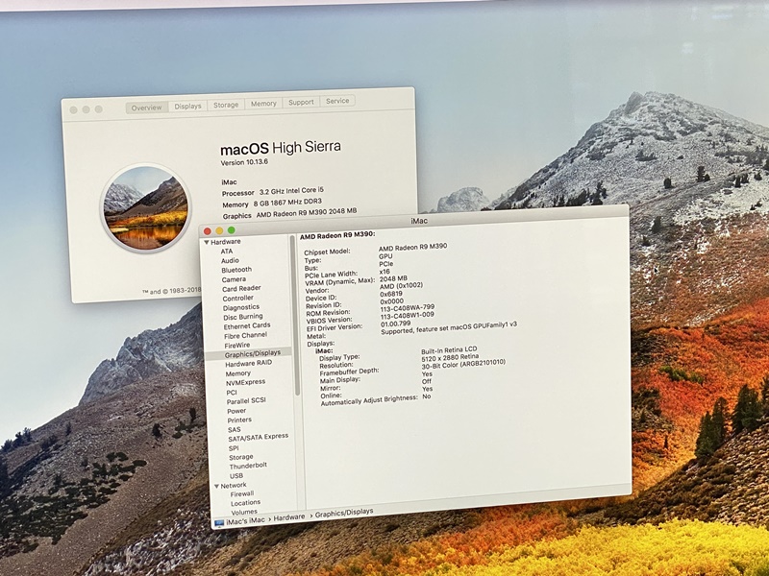Choose Card Reader in the sidebar

241,289
